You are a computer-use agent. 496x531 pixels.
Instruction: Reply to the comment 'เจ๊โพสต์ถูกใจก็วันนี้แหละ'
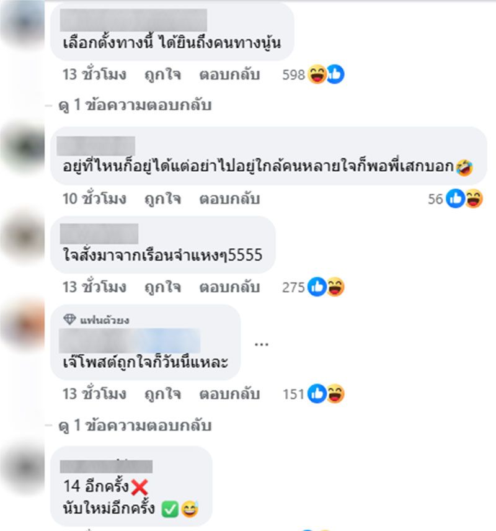tap(229, 394)
